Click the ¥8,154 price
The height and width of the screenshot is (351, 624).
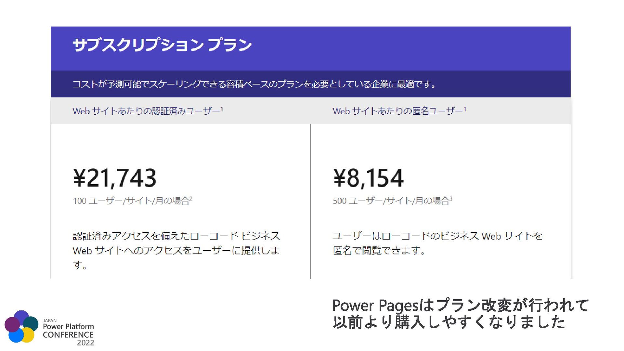[x=368, y=178]
